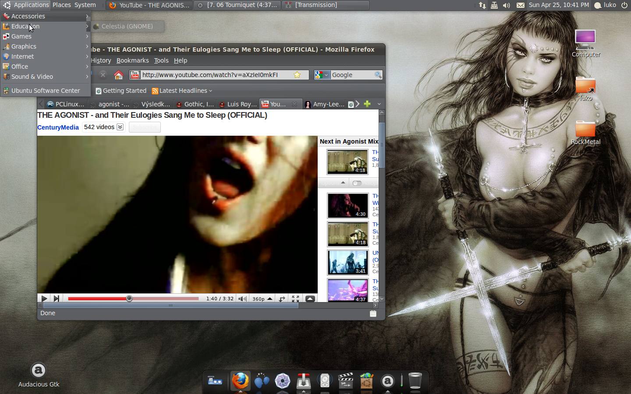Launch Celestia (GNOME) from submenu
The height and width of the screenshot is (394, 631).
pyautogui.click(x=128, y=26)
